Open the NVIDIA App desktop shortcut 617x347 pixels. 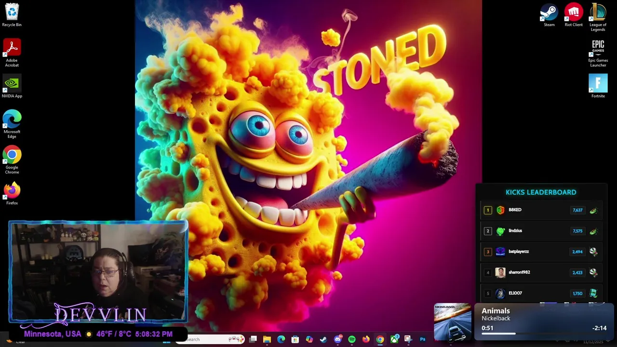click(x=12, y=86)
